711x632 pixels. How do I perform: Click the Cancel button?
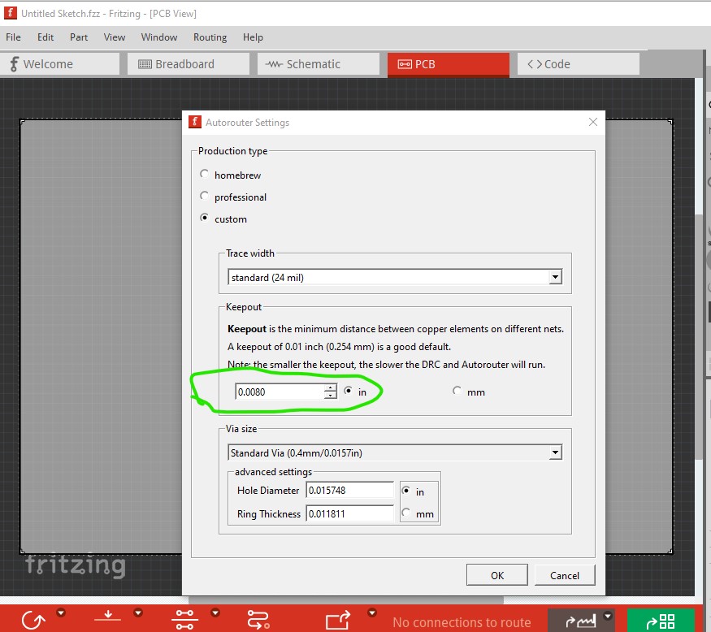click(x=565, y=575)
